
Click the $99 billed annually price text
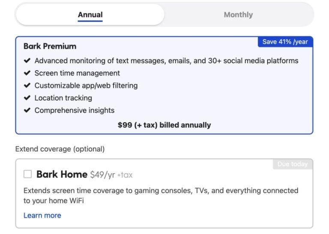click(x=164, y=125)
